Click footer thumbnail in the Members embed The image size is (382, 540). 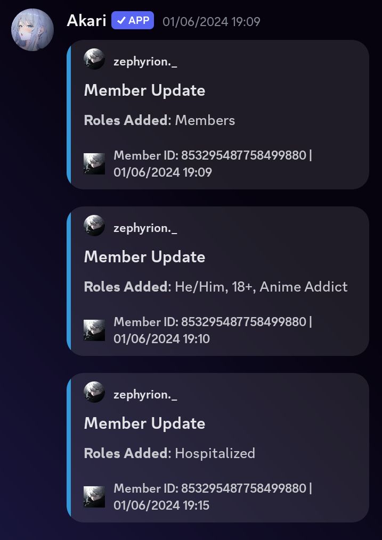point(94,163)
